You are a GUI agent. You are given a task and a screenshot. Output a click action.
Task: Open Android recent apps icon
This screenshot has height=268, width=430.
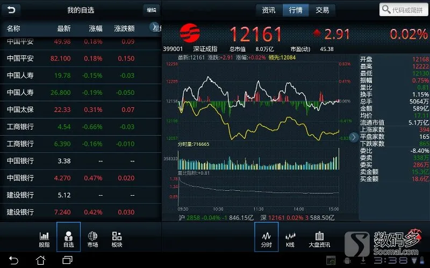(68, 260)
